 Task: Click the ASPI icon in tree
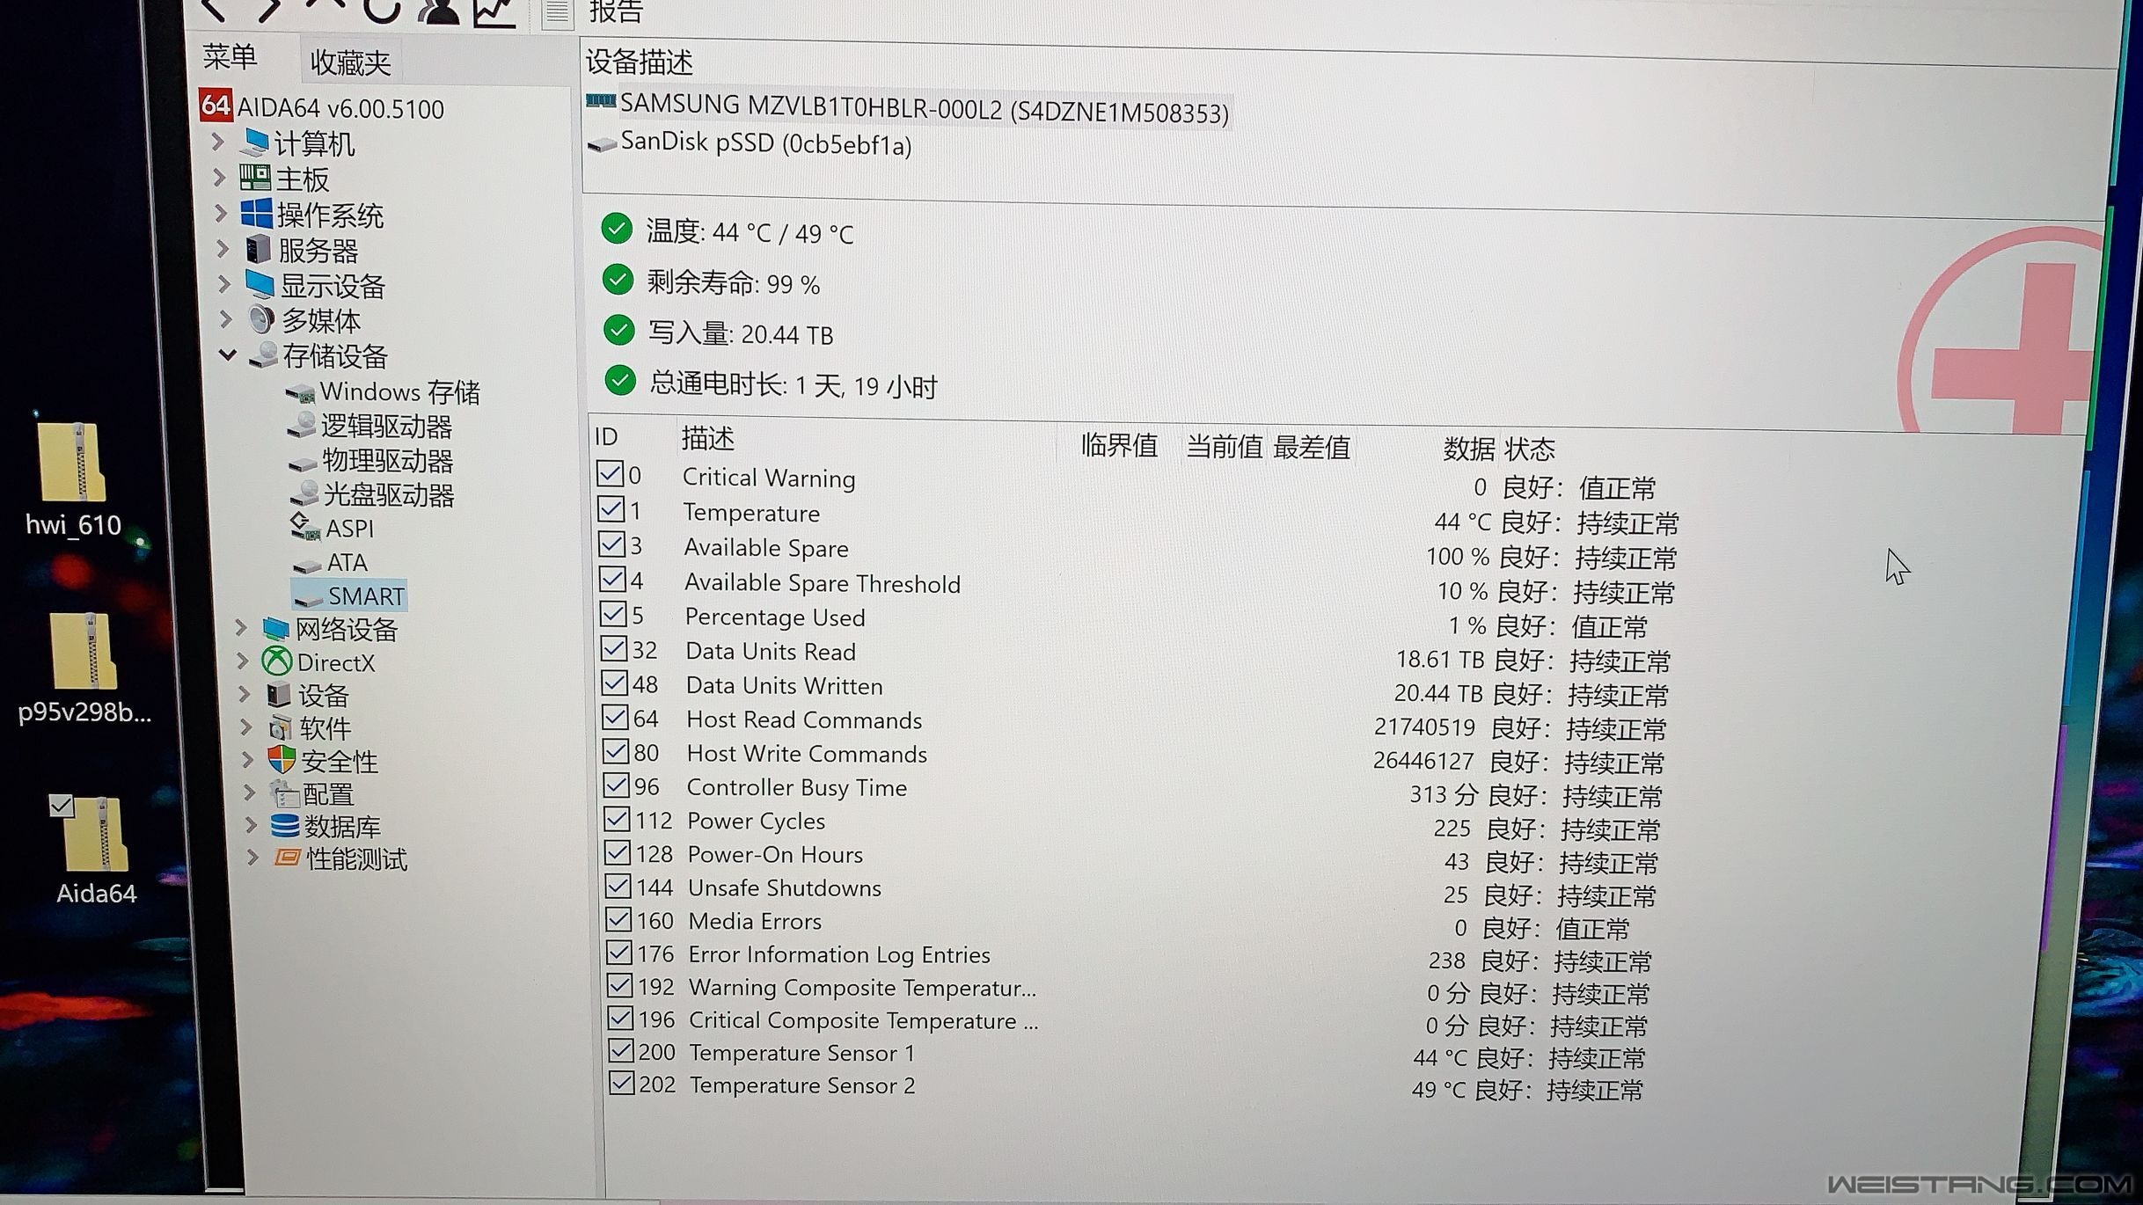tap(304, 528)
